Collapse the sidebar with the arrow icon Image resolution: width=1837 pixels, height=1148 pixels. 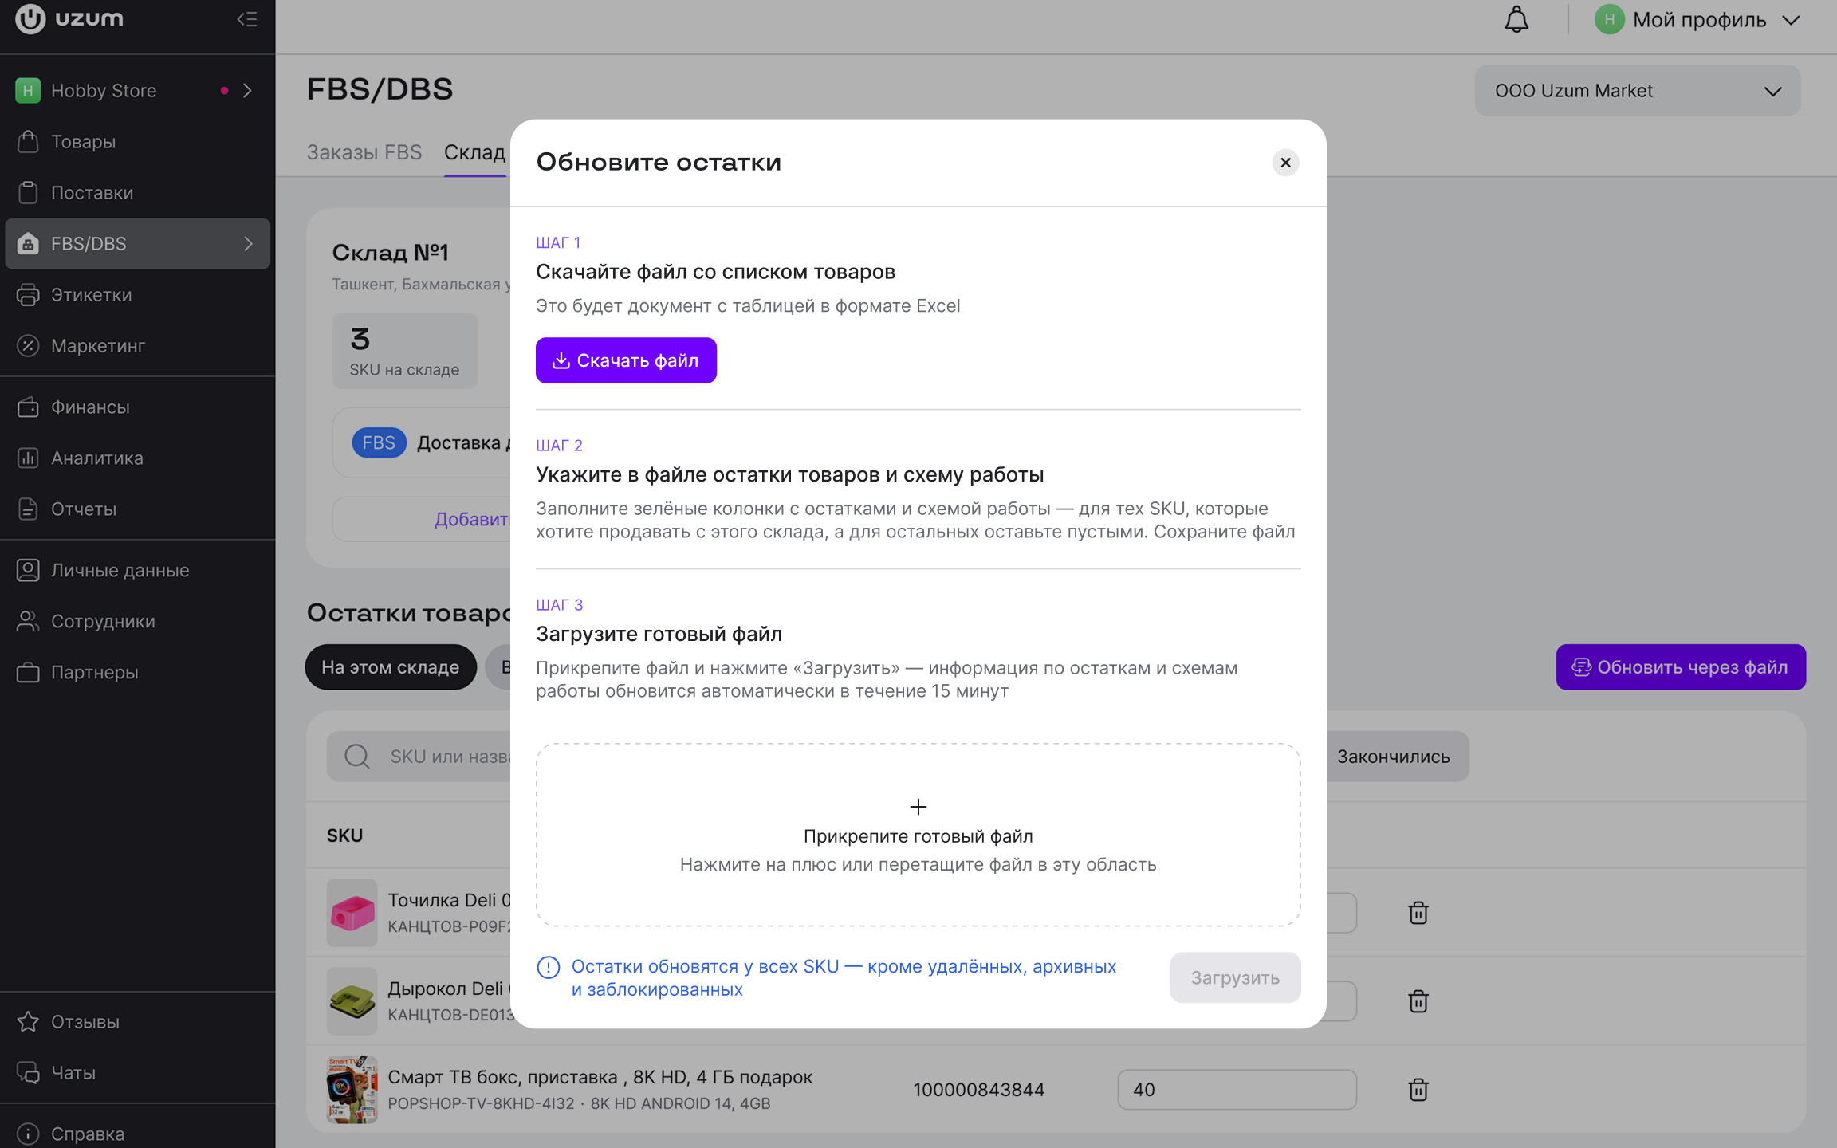point(246,19)
